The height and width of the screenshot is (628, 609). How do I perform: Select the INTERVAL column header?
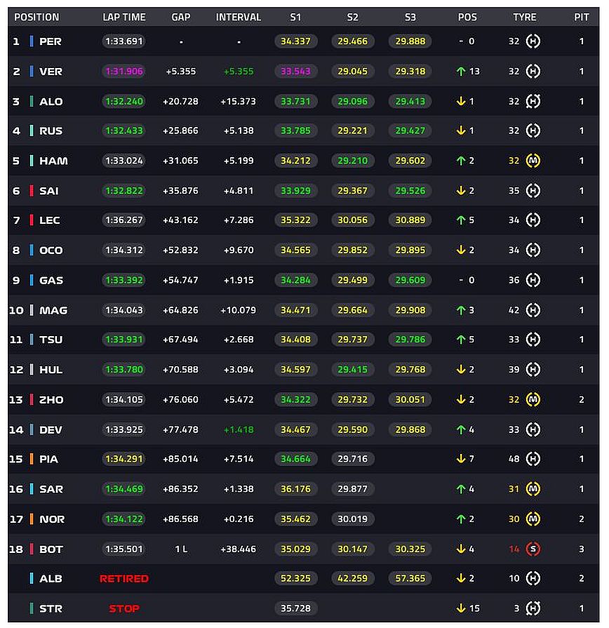click(238, 17)
